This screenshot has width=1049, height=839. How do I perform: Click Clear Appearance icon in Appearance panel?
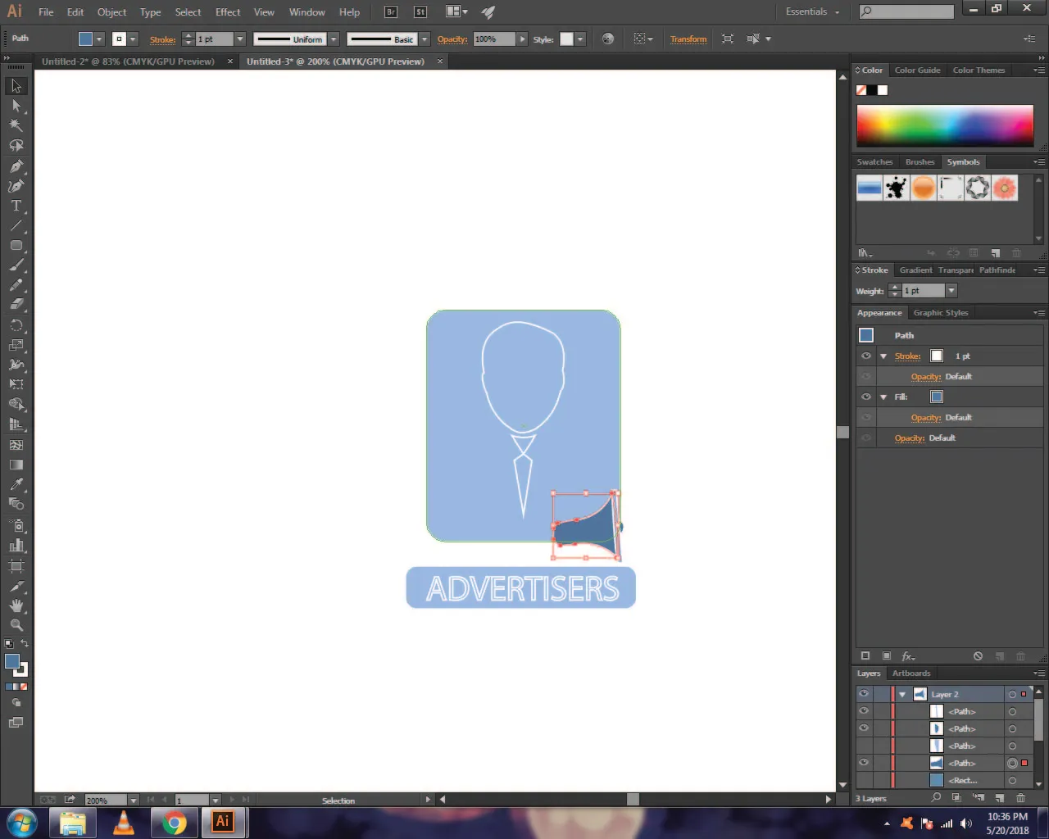(x=978, y=656)
